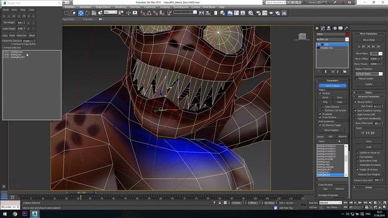This screenshot has width=388, height=218.
Task: Open the Animation menu
Action: pyautogui.click(x=85, y=7)
